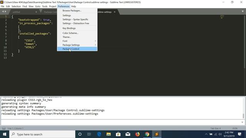Screen dimensions: 246x138
Task: Click "Emmet" string in editor
Action: point(30,44)
